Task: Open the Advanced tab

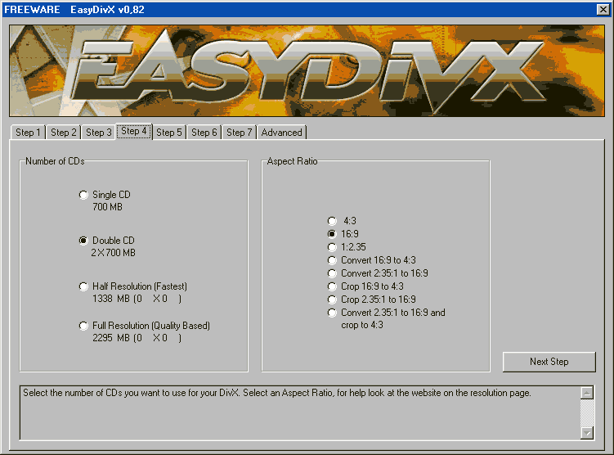Action: pos(281,133)
